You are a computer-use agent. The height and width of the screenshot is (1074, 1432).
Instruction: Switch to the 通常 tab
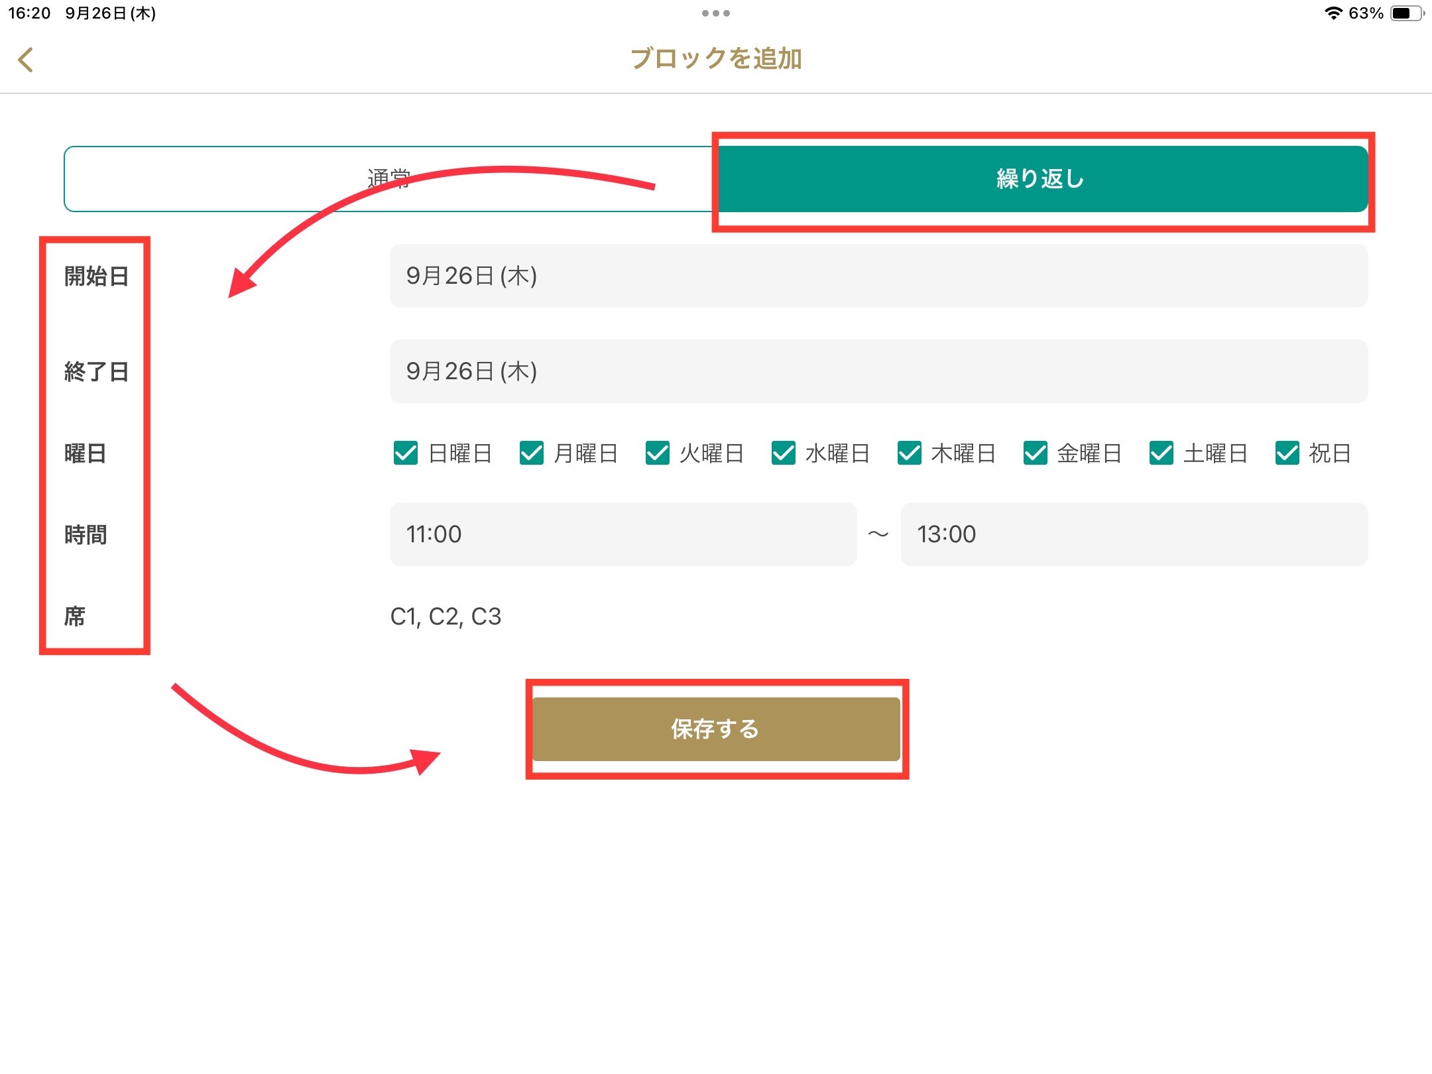tap(389, 179)
